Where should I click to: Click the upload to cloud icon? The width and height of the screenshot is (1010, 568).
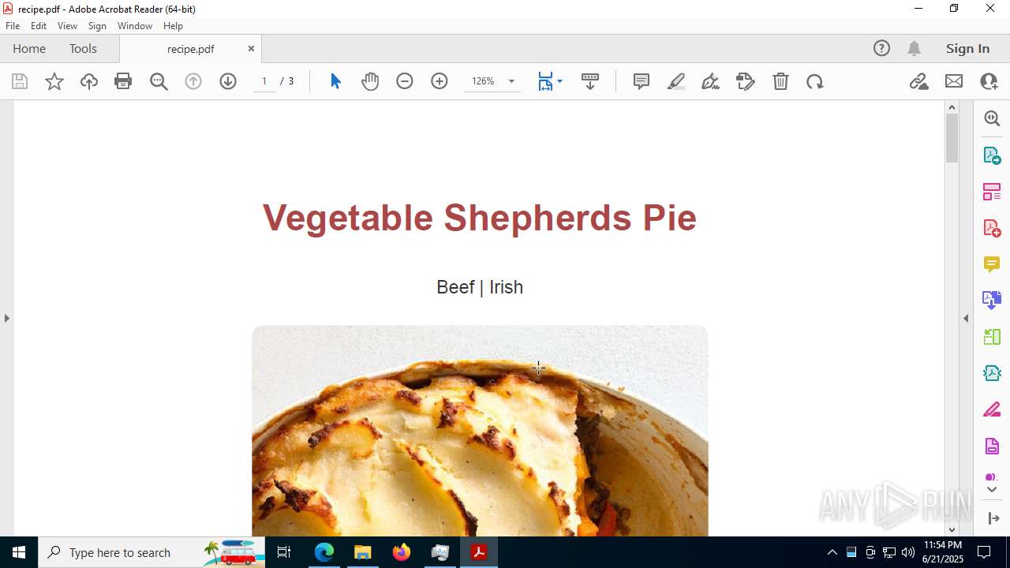pos(89,81)
